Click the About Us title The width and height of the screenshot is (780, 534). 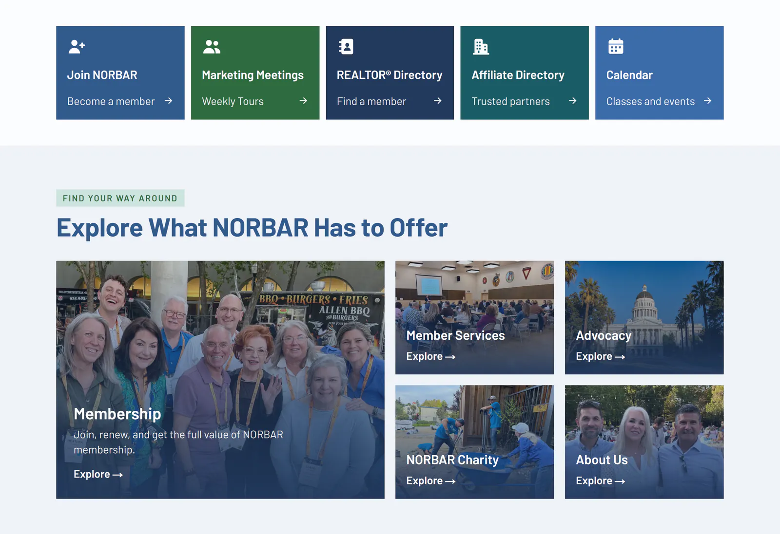click(602, 460)
